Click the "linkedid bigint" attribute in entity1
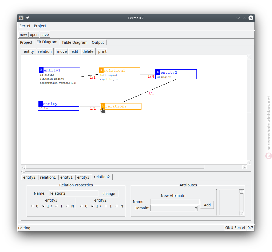The image size is (272, 252). (x=52, y=79)
